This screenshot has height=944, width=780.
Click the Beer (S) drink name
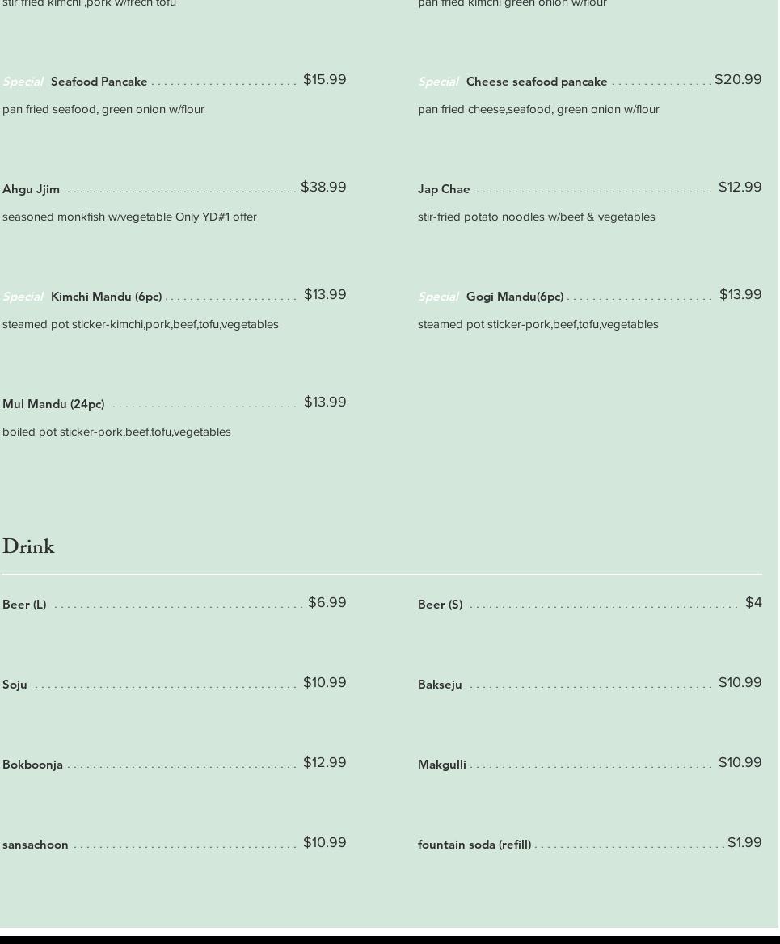coord(440,605)
